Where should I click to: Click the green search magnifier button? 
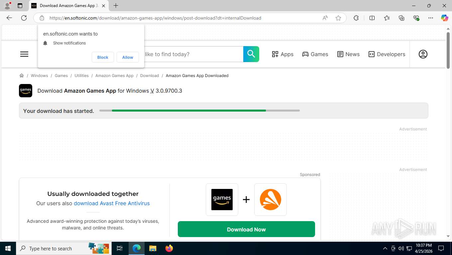pyautogui.click(x=251, y=54)
